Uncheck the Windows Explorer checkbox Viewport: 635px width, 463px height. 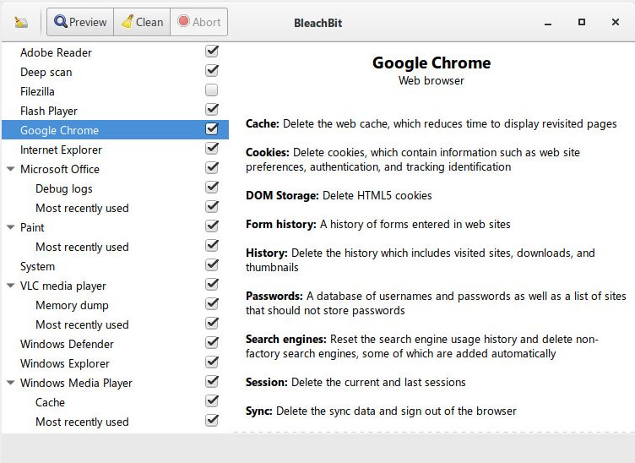click(212, 362)
